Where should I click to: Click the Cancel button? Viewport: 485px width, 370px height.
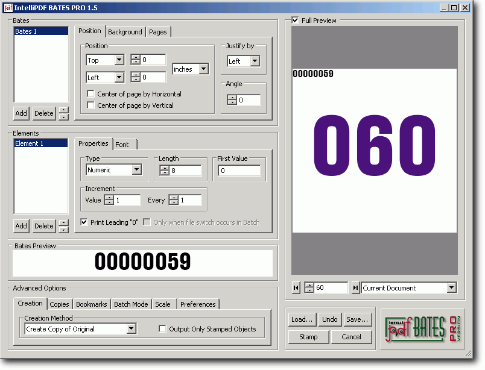click(351, 337)
